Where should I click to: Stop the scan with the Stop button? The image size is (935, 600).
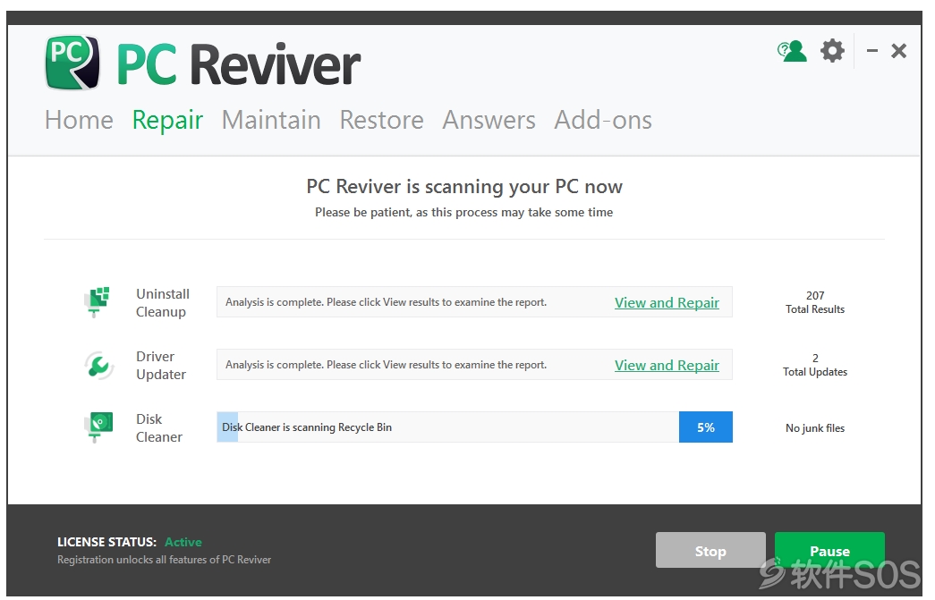[710, 550]
